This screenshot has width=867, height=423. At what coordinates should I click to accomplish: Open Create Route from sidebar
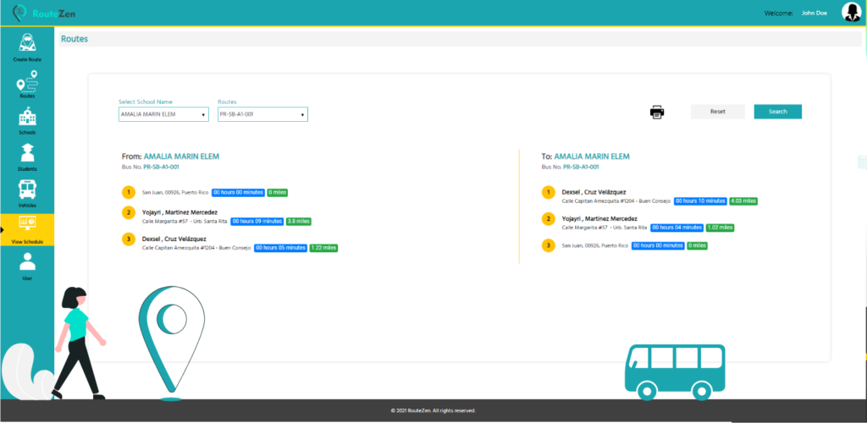(x=27, y=47)
